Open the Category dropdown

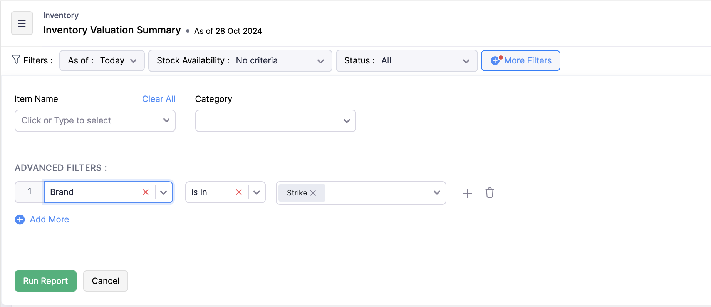coord(275,121)
